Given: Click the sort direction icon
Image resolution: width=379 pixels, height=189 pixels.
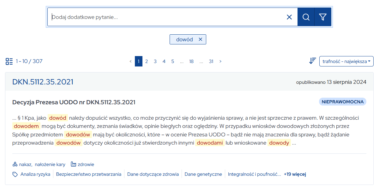Looking at the screenshot, I should click(313, 61).
